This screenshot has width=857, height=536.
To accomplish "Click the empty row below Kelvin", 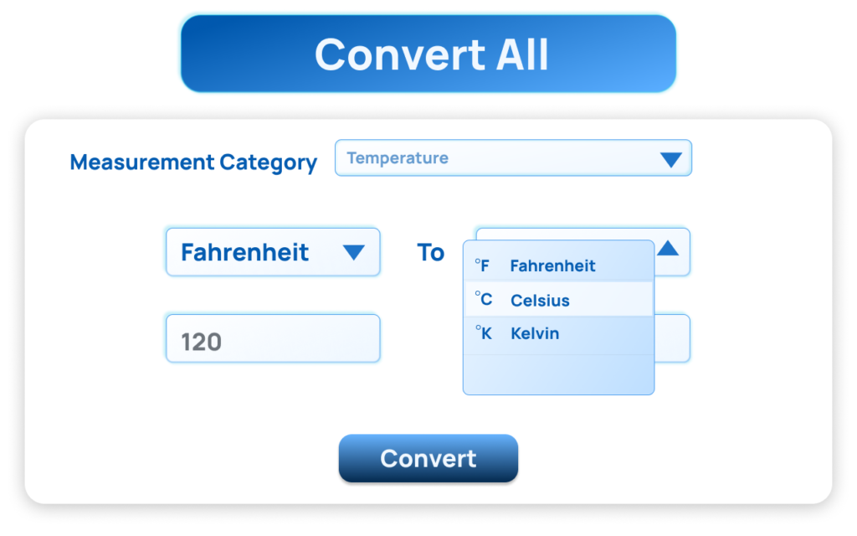I will [x=558, y=374].
